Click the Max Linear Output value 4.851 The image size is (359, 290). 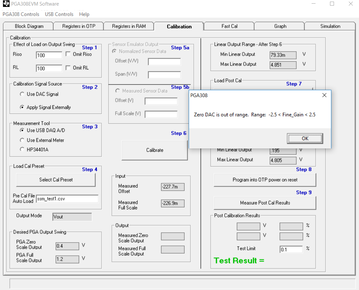coord(283,65)
